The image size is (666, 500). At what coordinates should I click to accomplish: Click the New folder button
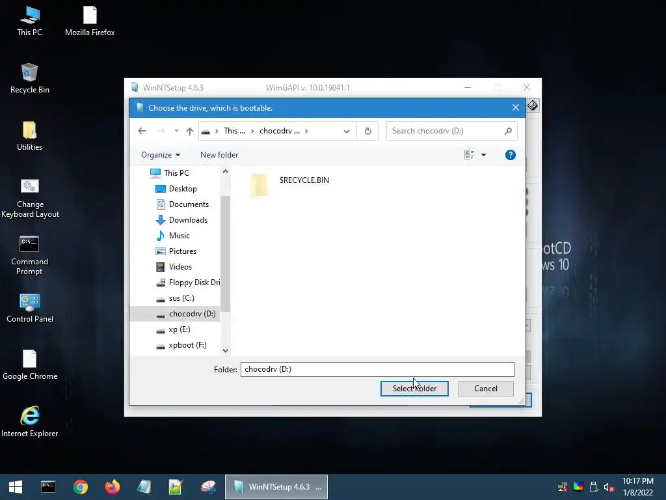pos(219,155)
